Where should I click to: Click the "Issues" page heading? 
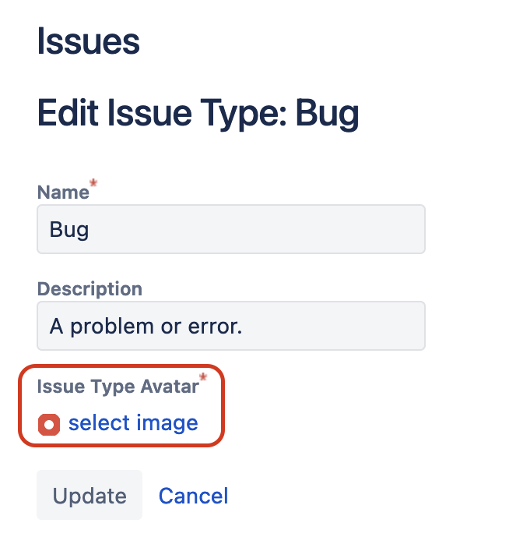(89, 41)
